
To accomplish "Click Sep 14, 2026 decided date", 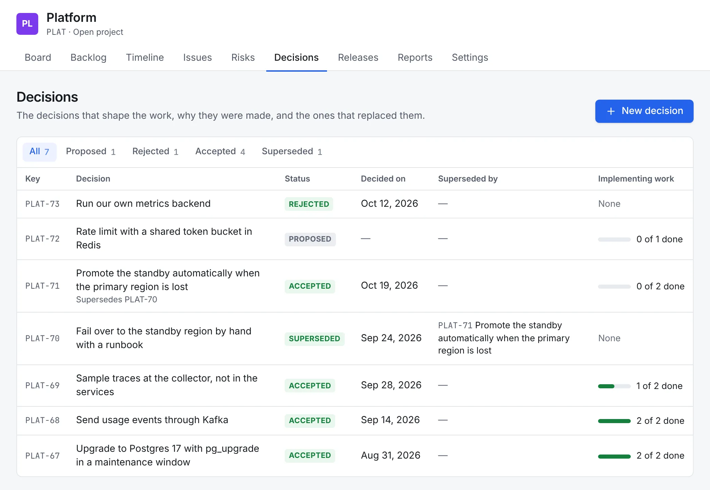I will click(390, 420).
